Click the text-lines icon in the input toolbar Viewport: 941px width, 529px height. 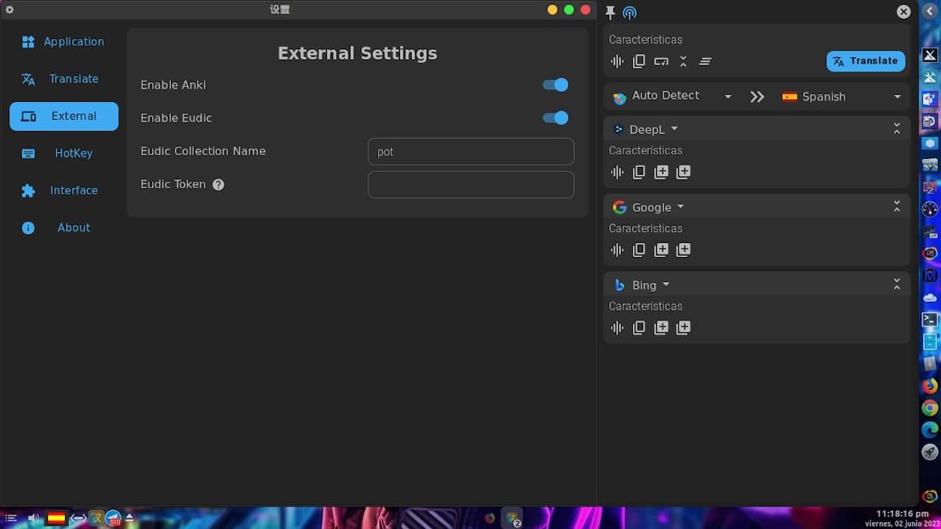705,61
